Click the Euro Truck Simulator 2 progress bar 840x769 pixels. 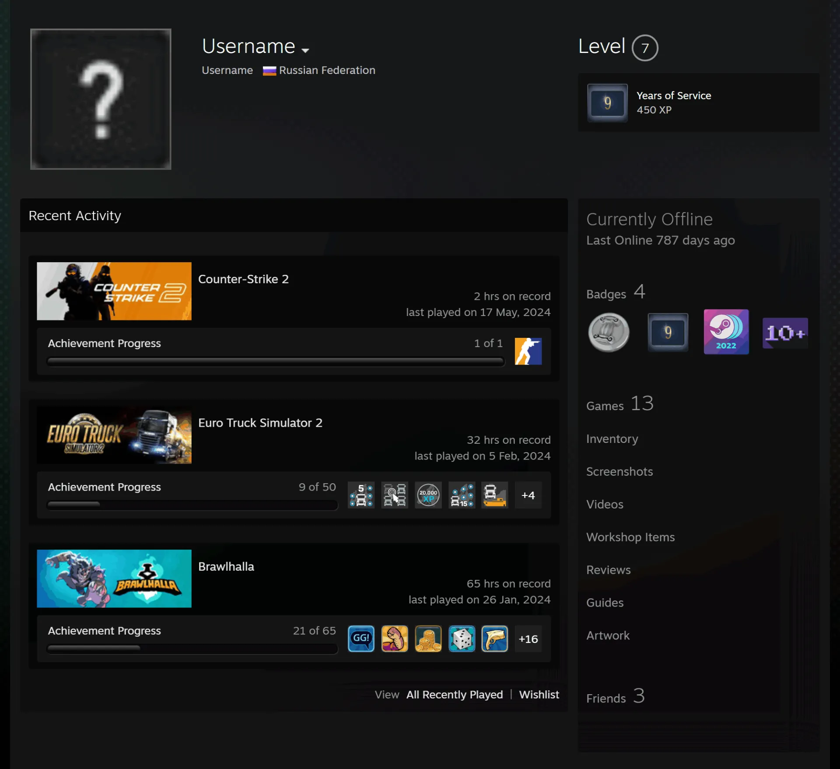(x=192, y=505)
